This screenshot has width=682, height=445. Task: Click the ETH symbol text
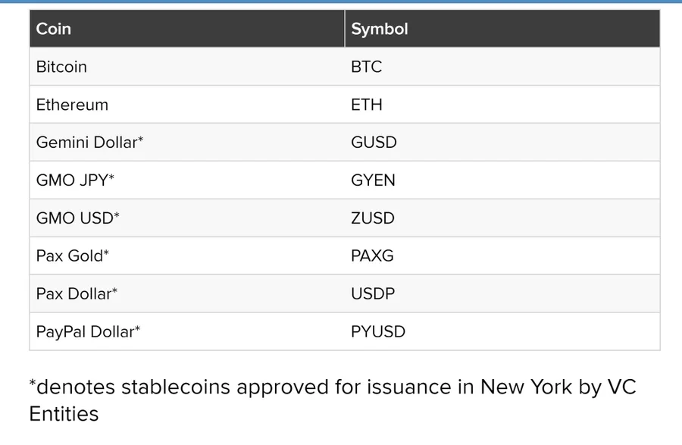pos(367,105)
